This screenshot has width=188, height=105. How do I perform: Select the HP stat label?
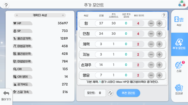(23, 23)
